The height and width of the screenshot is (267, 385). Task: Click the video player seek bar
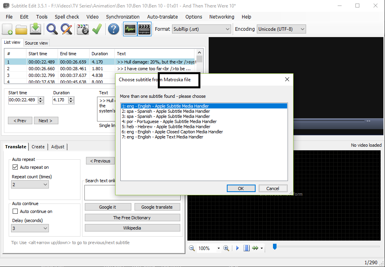tap(329, 121)
